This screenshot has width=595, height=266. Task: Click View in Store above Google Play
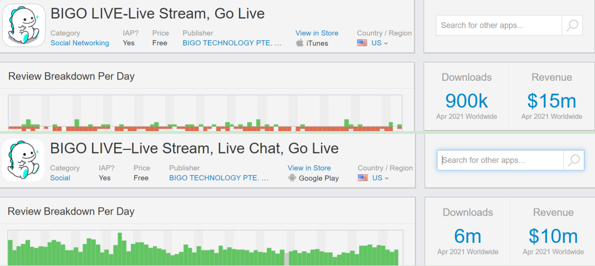(309, 168)
